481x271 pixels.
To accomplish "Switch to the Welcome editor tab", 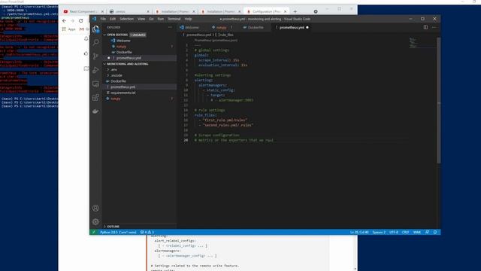I will coord(192,27).
